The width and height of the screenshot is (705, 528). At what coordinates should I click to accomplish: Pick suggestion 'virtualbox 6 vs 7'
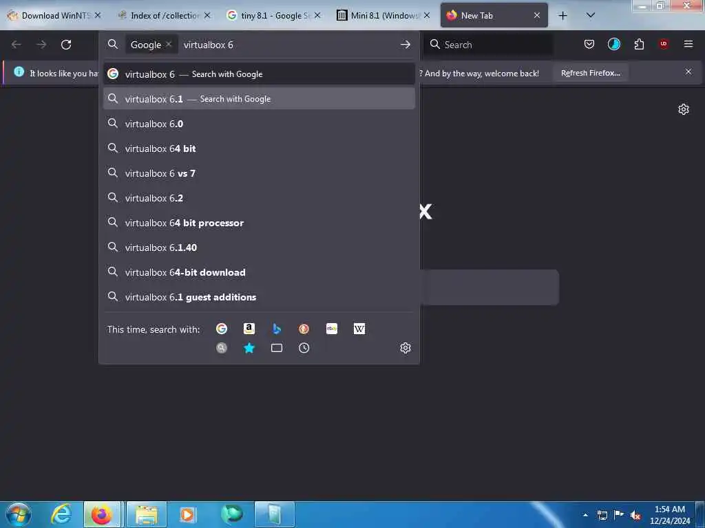pos(259,173)
